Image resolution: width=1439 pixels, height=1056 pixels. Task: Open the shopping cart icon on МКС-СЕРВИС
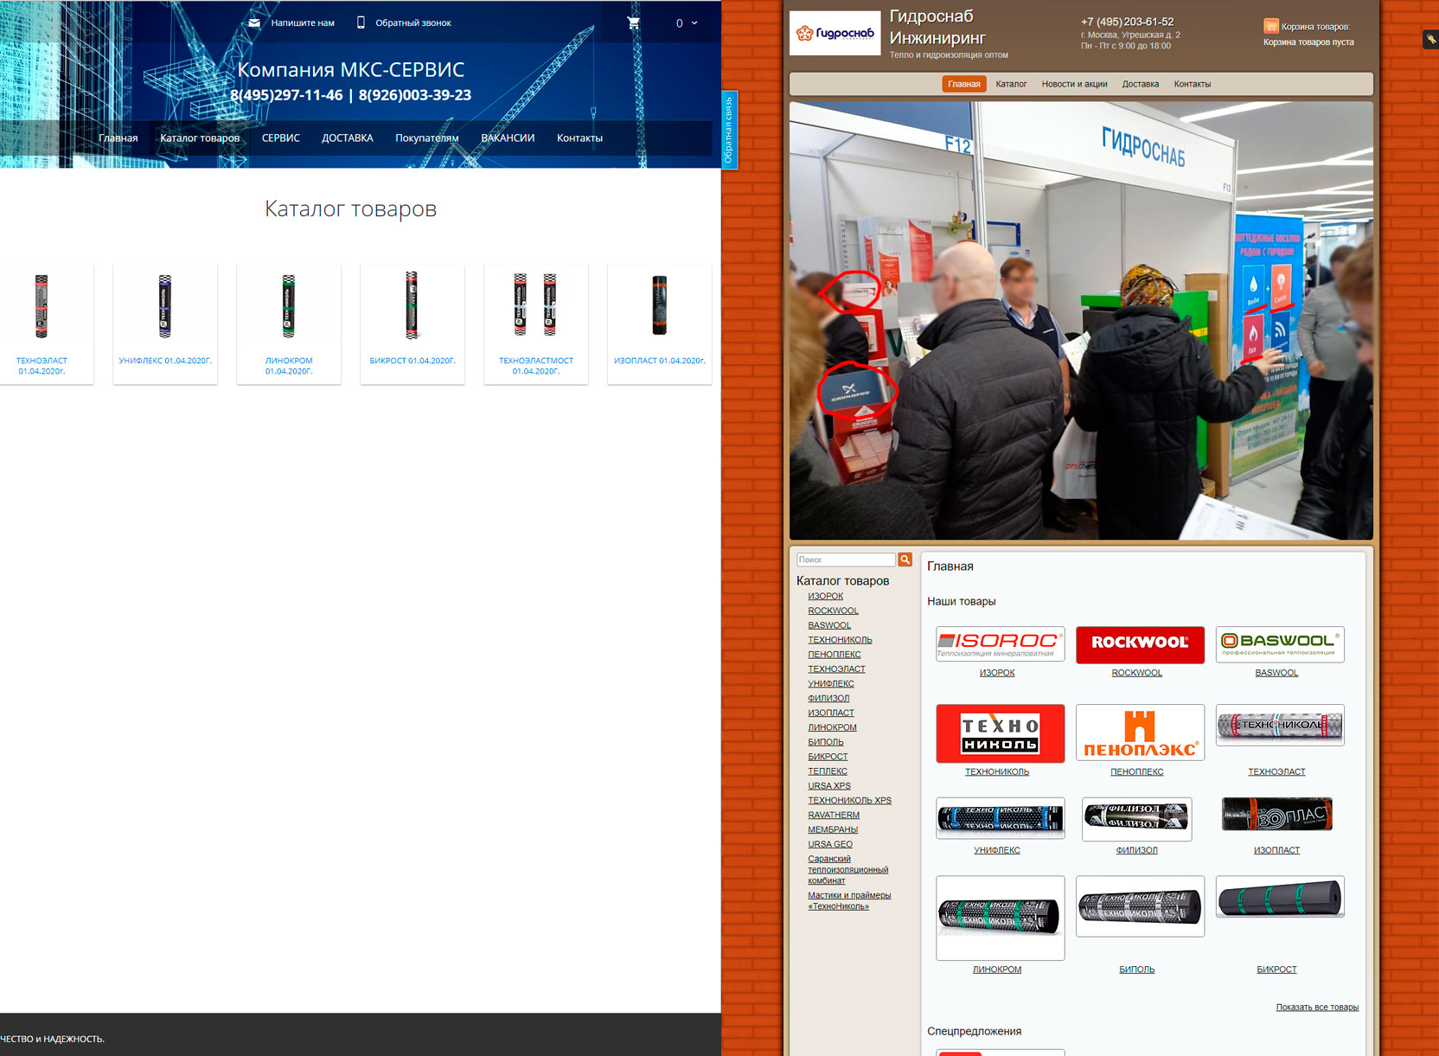(x=634, y=23)
